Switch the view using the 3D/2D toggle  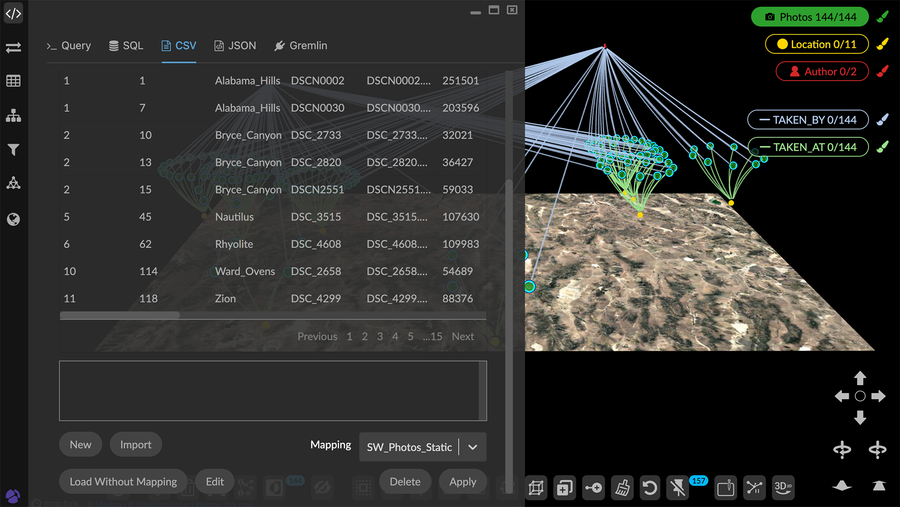click(x=783, y=488)
